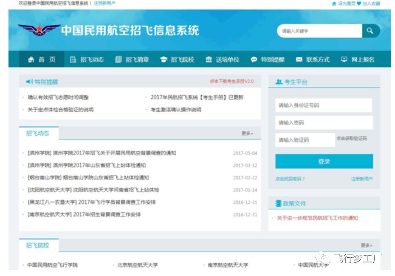Viewport: 395px width, 276px height.
Task: Click the book icon beside 招飞简章
Action: (x=118, y=60)
